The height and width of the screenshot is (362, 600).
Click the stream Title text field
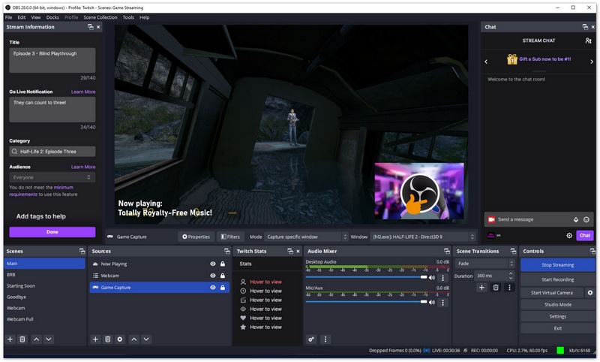point(52,60)
